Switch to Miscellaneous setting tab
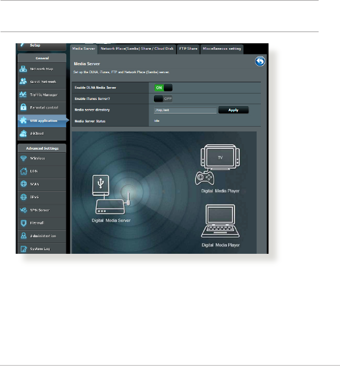The width and height of the screenshot is (340, 366). point(222,49)
